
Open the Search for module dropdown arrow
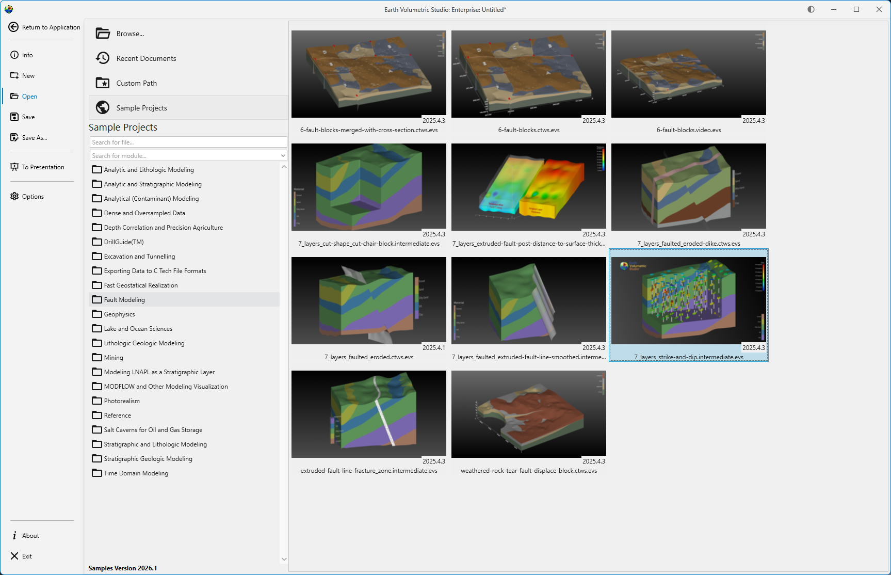tap(283, 156)
